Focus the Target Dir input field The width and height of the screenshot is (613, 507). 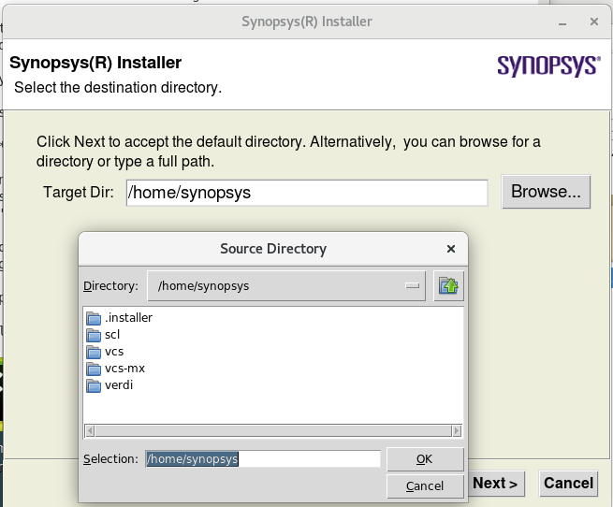click(307, 193)
